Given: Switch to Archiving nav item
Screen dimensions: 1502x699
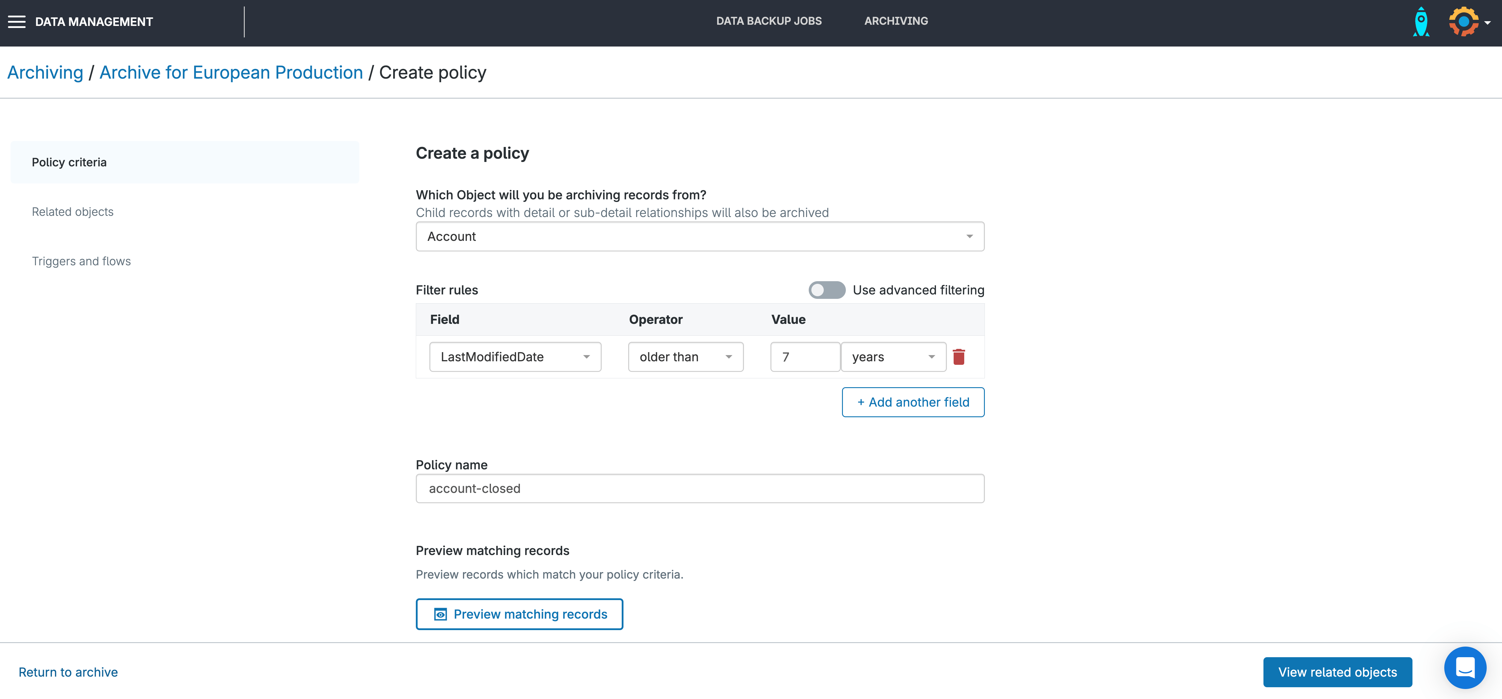Looking at the screenshot, I should point(896,21).
